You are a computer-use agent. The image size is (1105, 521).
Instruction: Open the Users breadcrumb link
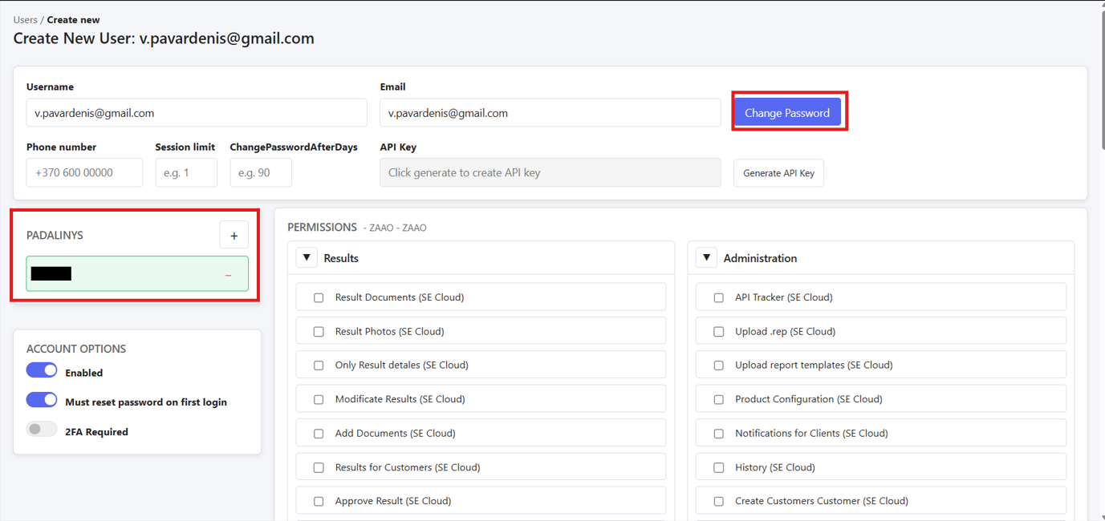click(x=26, y=19)
